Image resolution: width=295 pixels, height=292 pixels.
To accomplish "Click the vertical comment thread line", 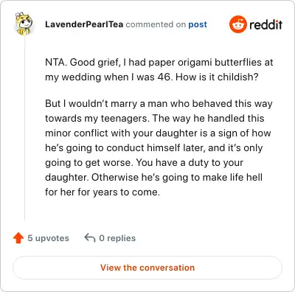I will (24, 128).
